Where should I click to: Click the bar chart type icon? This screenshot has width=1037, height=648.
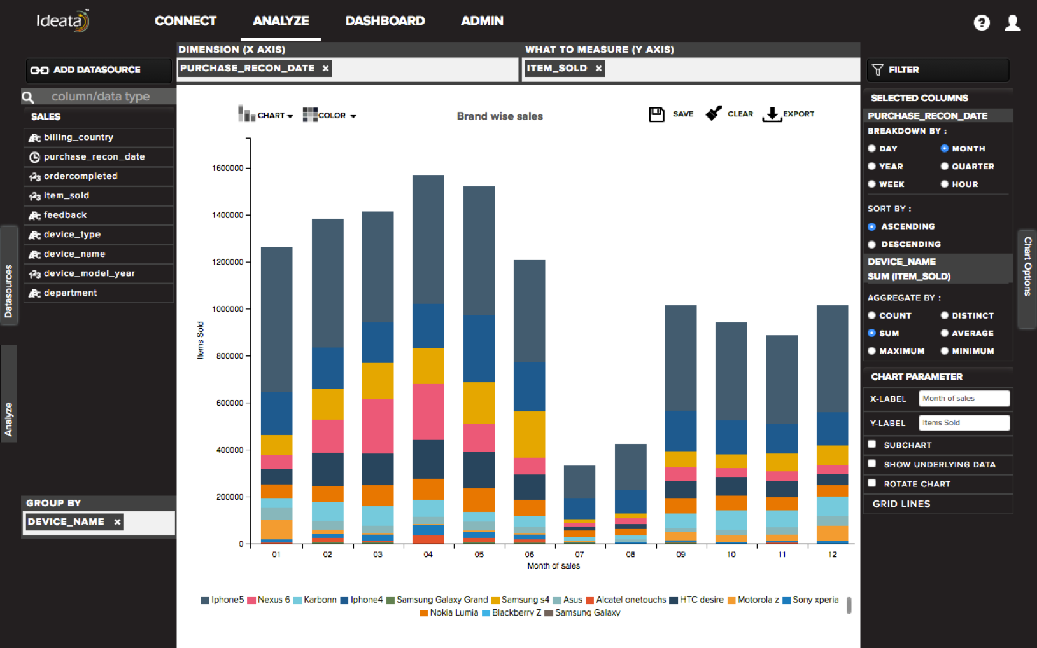tap(246, 114)
